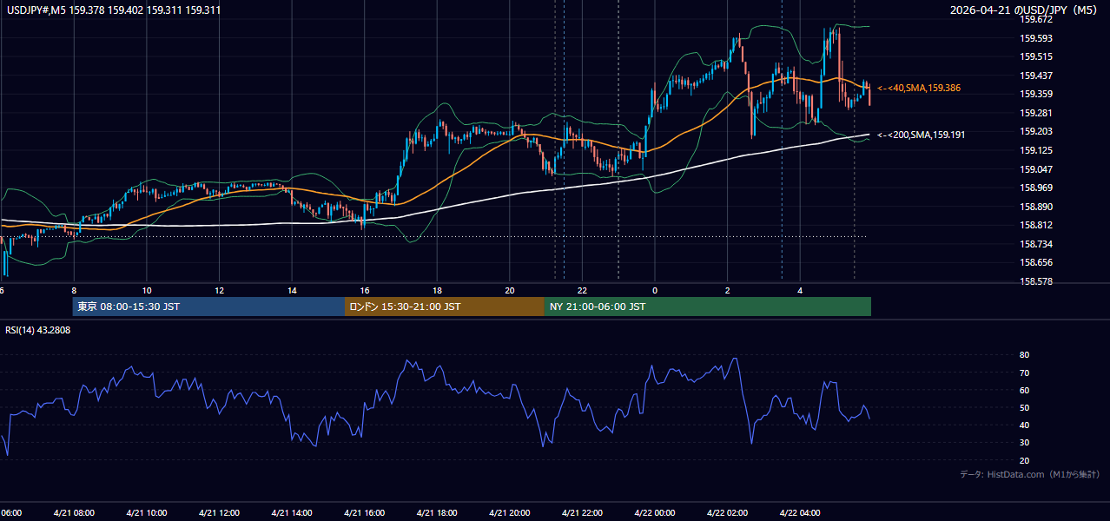This screenshot has width=1110, height=521.
Task: Click price level 159.281 on the axis
Action: tap(1036, 113)
